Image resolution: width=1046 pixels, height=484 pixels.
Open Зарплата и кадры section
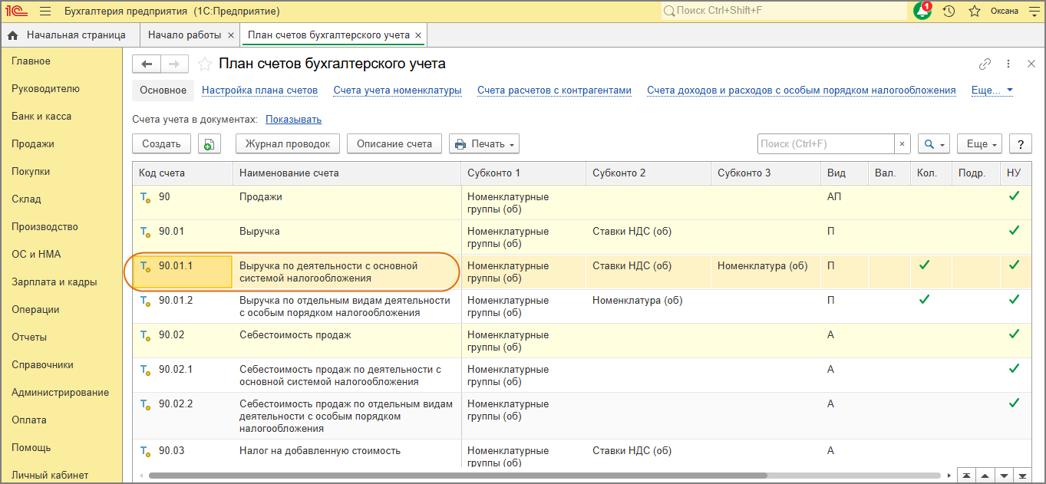pyautogui.click(x=54, y=282)
